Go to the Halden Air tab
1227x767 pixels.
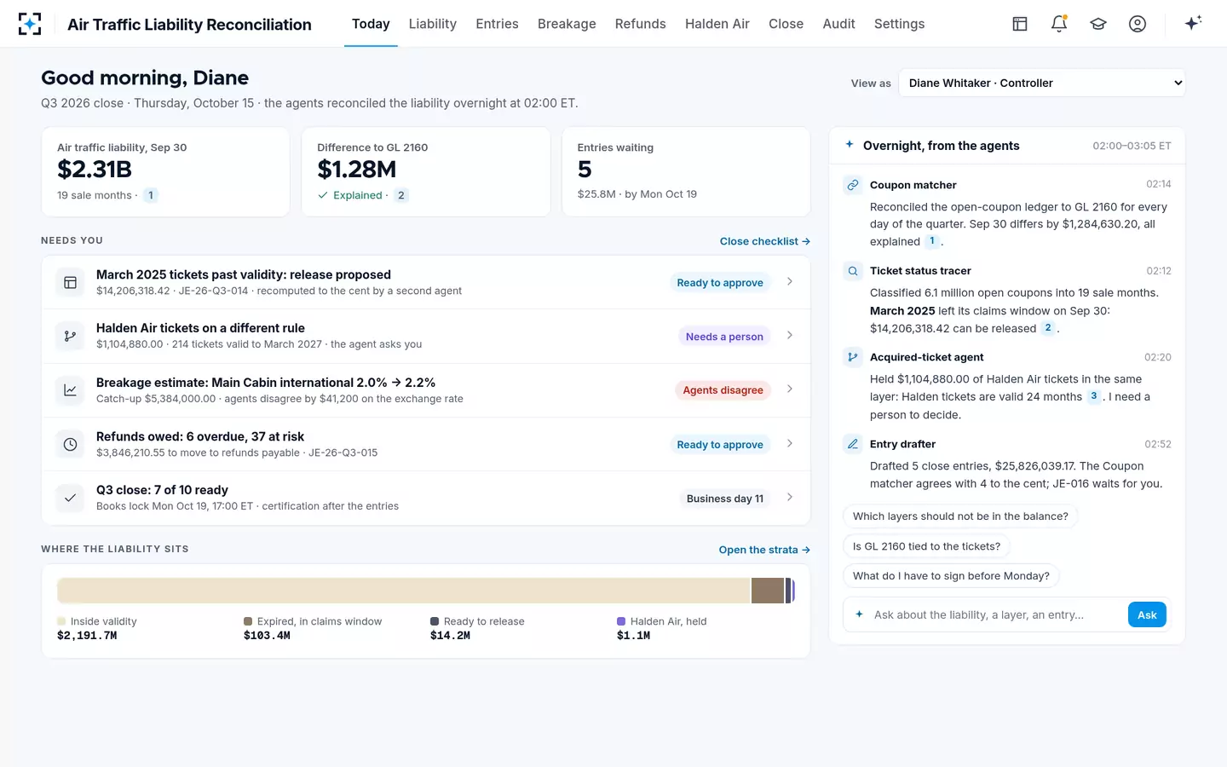tap(717, 24)
